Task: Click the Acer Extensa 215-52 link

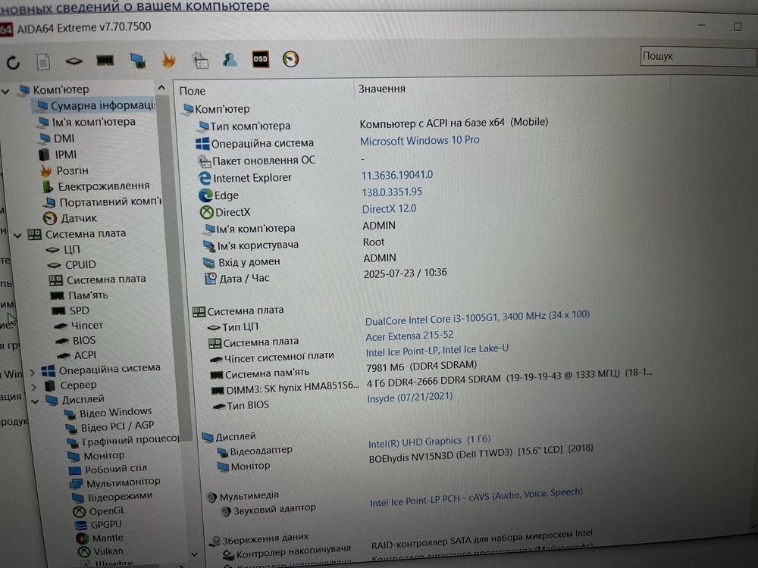Action: tap(409, 335)
